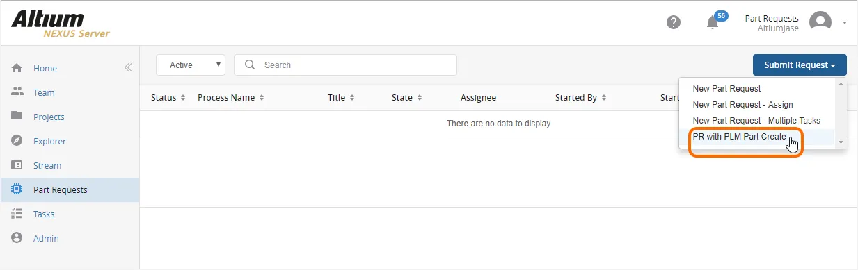The width and height of the screenshot is (858, 270).
Task: Click the Explorer compass icon
Action: pyautogui.click(x=17, y=141)
